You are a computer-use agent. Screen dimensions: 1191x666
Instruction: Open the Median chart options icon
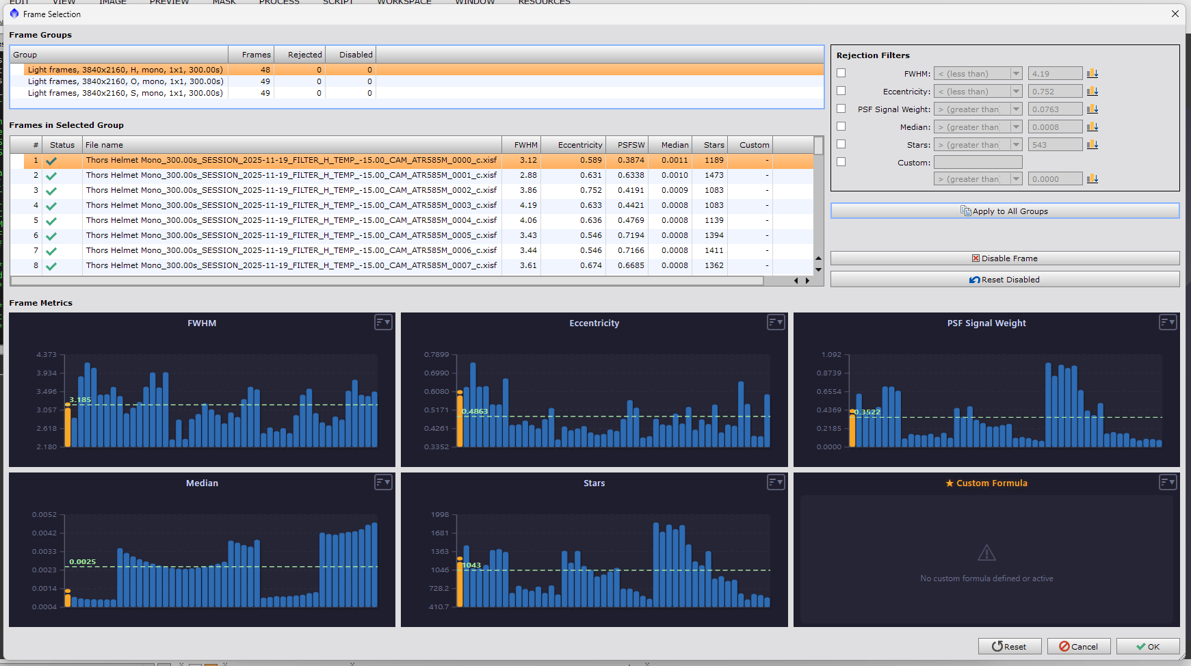point(383,483)
